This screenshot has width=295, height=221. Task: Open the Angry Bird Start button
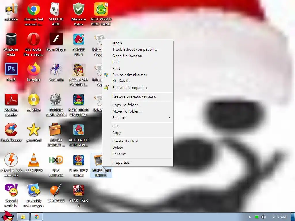pos(8,216)
